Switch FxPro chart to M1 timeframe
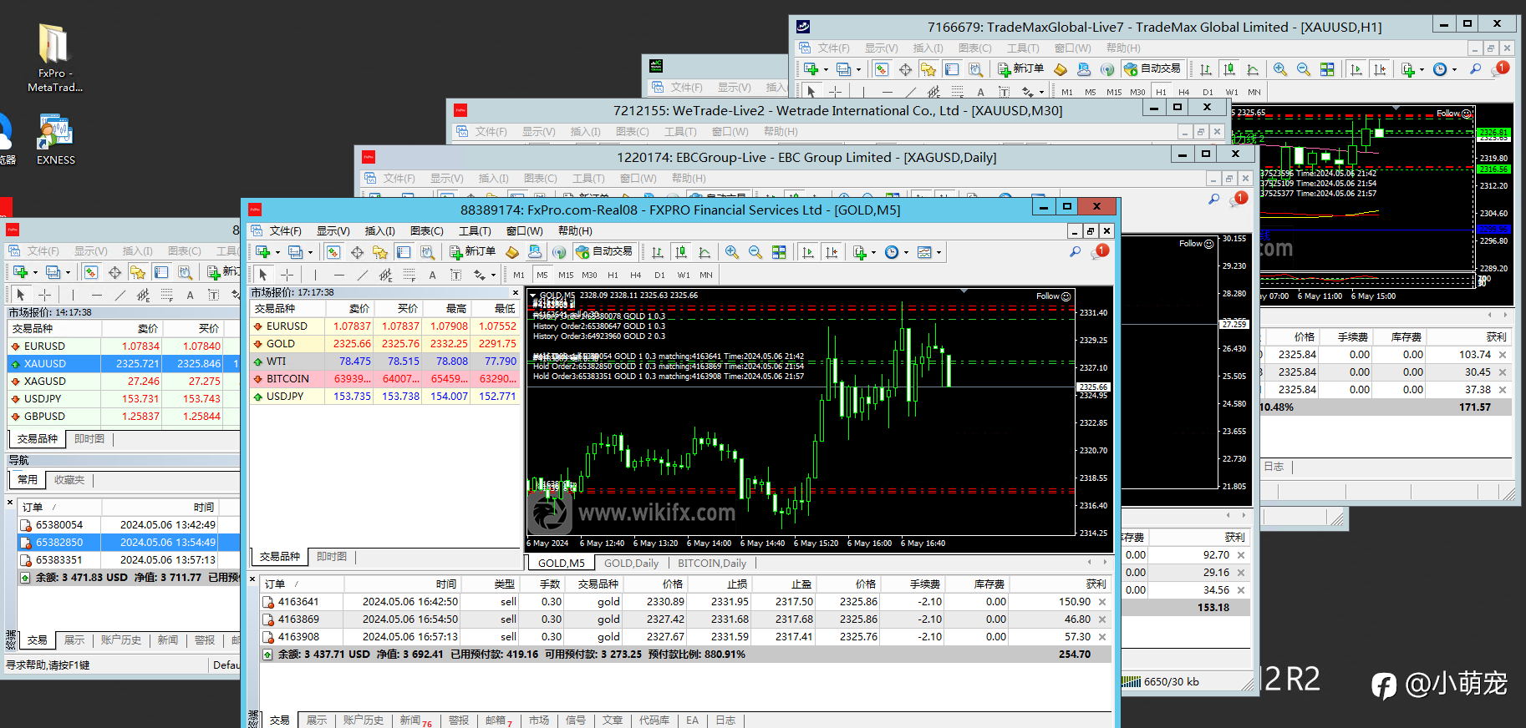This screenshot has width=1526, height=728. [x=519, y=275]
